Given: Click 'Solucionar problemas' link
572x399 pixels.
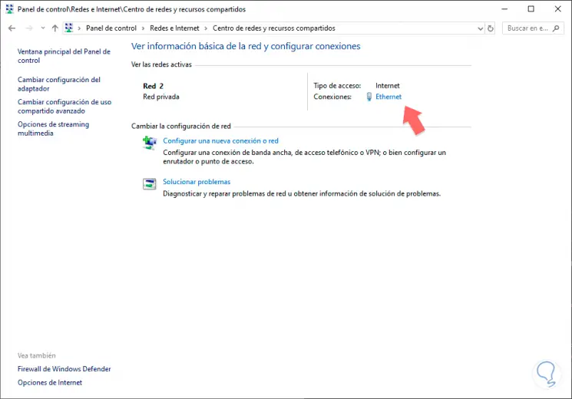Looking at the screenshot, I should point(197,182).
